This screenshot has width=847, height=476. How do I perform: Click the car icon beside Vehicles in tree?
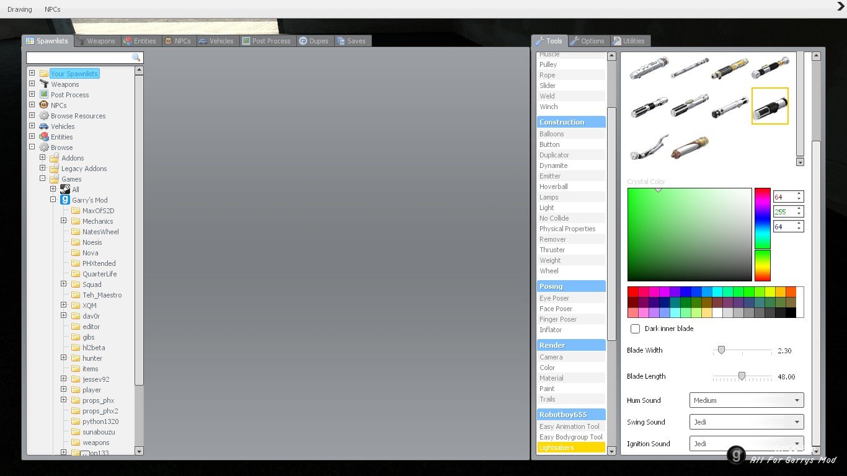coord(44,126)
